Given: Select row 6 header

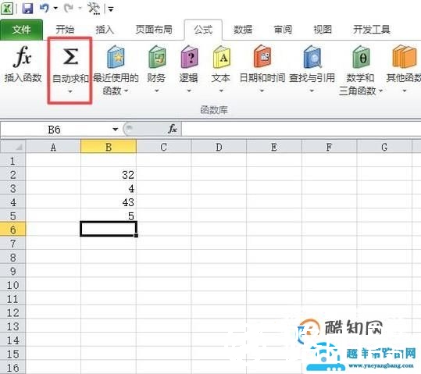Looking at the screenshot, I should pyautogui.click(x=12, y=230).
